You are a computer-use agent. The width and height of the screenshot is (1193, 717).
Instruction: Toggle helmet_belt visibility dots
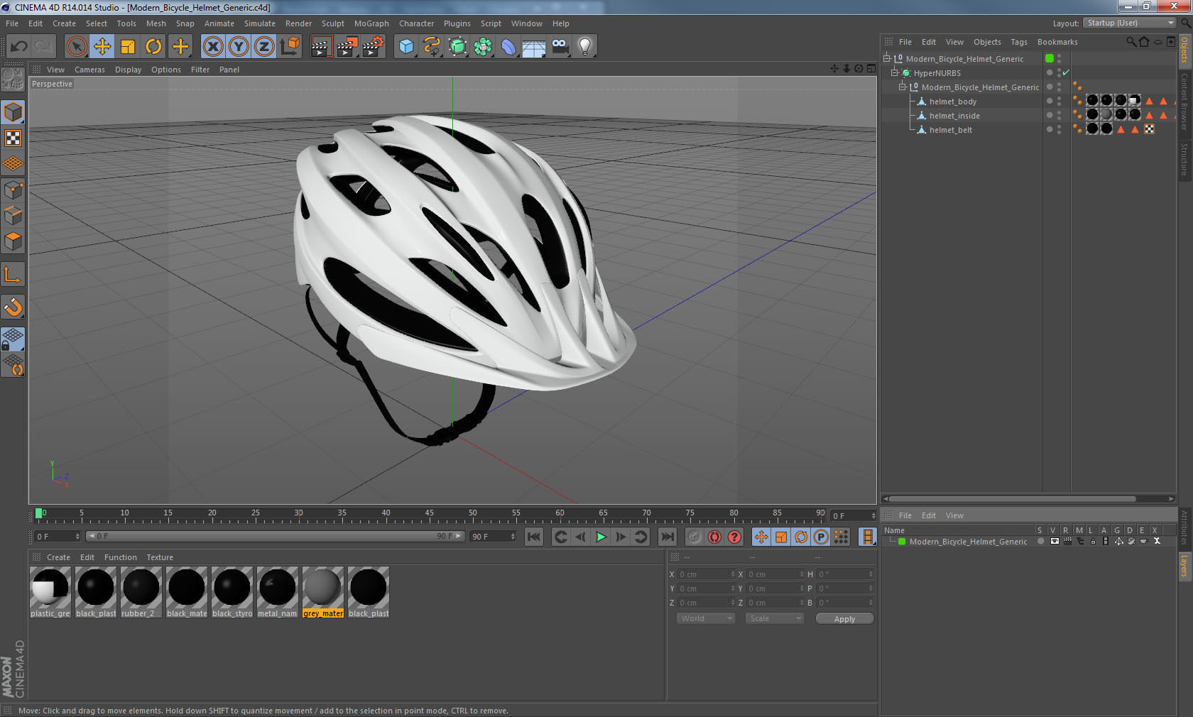[1059, 130]
